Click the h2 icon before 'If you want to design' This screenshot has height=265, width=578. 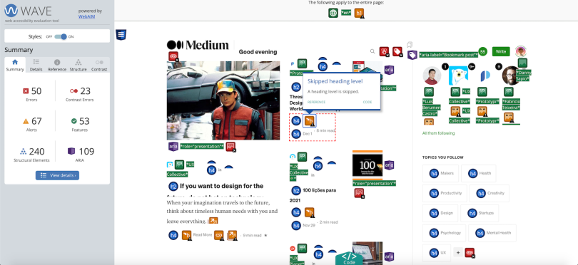click(x=173, y=186)
